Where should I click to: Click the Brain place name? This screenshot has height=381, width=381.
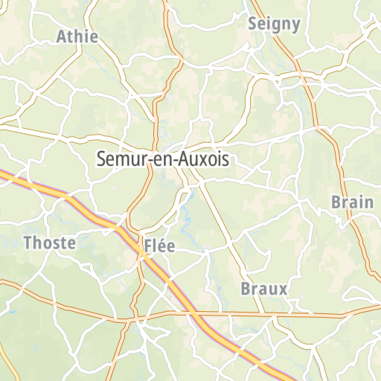pyautogui.click(x=353, y=202)
